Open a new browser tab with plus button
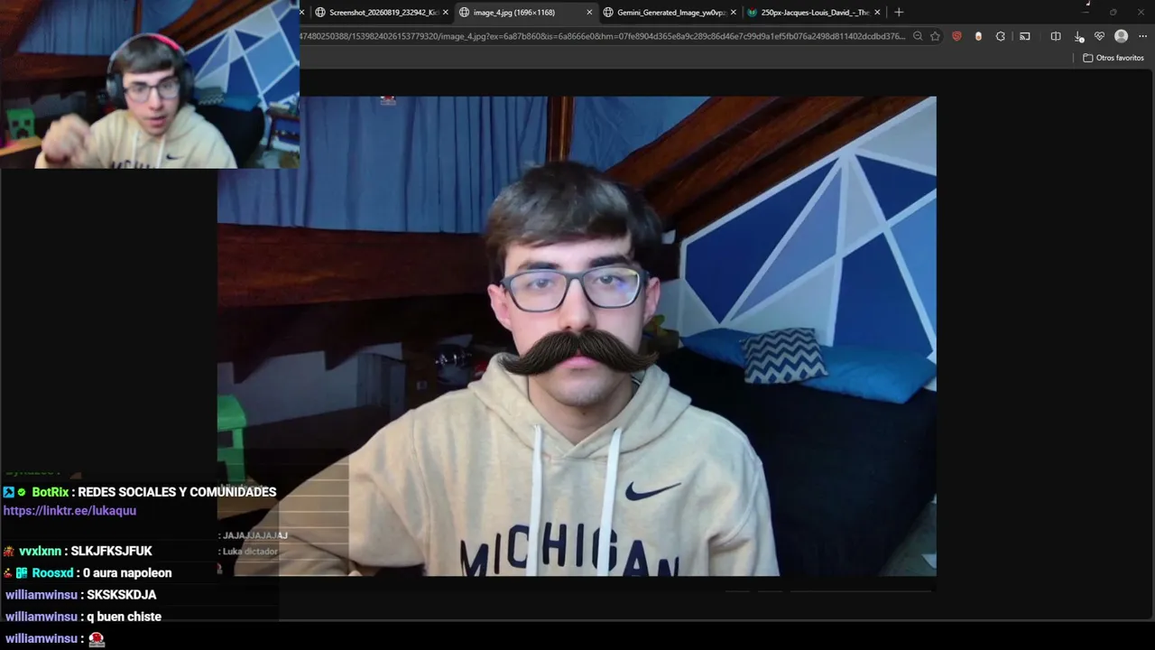Screen dimensions: 1155x650 pos(898,13)
